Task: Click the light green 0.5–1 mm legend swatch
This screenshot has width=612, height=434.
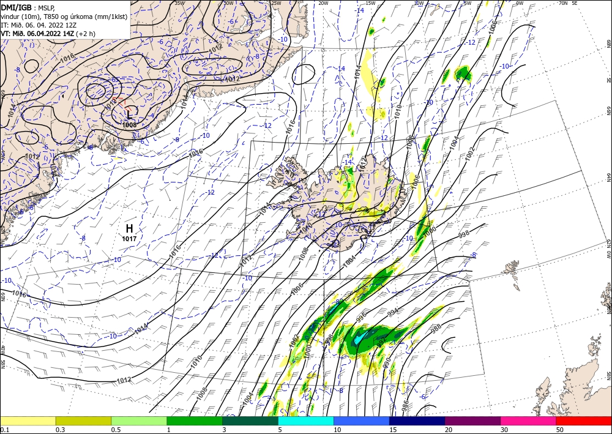Action: point(139,421)
